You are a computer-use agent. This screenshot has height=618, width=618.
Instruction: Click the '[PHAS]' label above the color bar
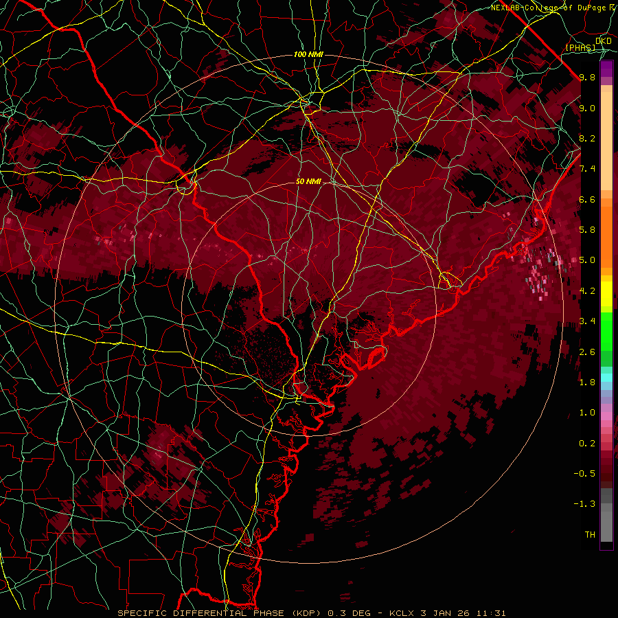580,47
